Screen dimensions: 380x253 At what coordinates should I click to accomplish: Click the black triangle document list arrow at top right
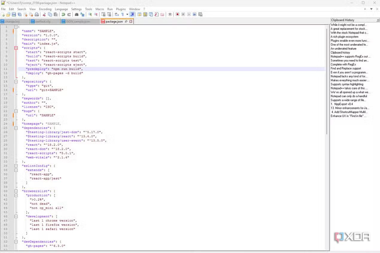(x=371, y=9)
